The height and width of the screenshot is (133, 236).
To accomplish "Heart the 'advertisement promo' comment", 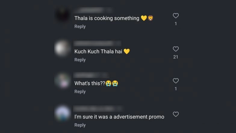I will [x=176, y=114].
